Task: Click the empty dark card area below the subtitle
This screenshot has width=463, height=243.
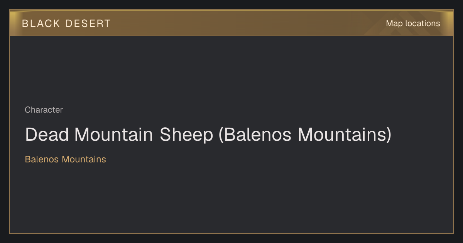Action: click(x=231, y=199)
